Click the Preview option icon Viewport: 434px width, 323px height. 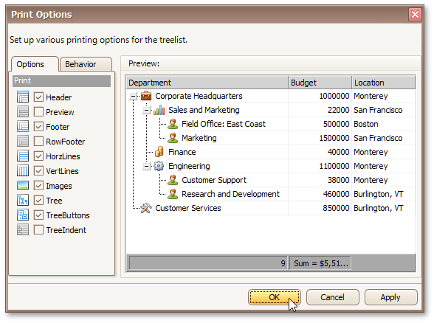[23, 112]
